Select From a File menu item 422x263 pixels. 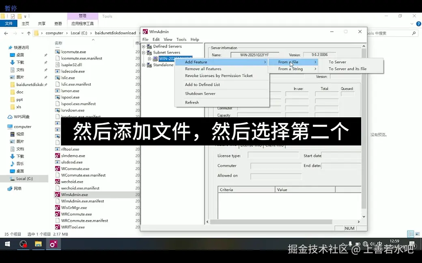point(293,62)
